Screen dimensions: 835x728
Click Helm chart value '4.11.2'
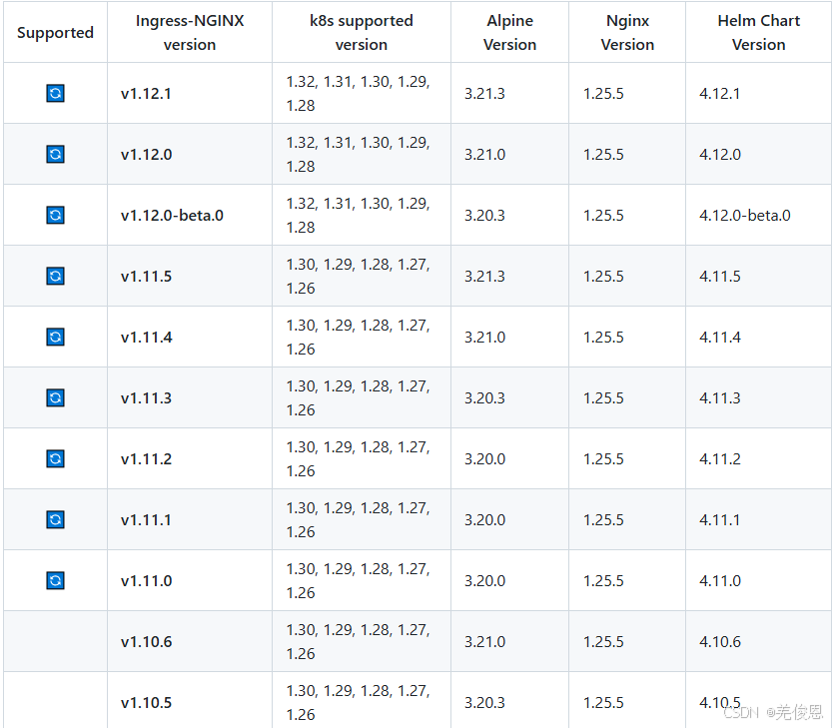[720, 459]
